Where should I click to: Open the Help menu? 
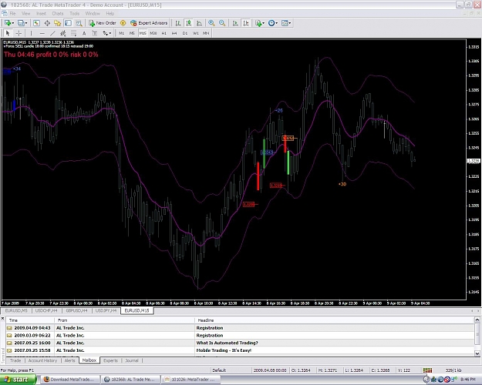point(110,14)
